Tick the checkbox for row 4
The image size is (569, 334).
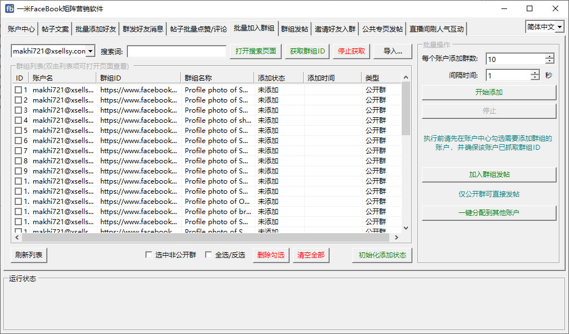click(18, 120)
